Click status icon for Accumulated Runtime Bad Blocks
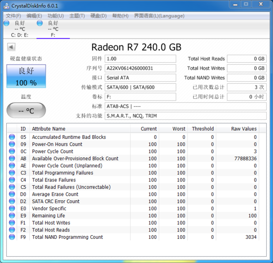 [12, 137]
